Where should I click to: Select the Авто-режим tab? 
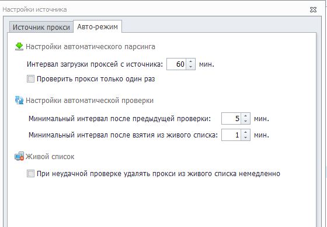click(x=98, y=26)
